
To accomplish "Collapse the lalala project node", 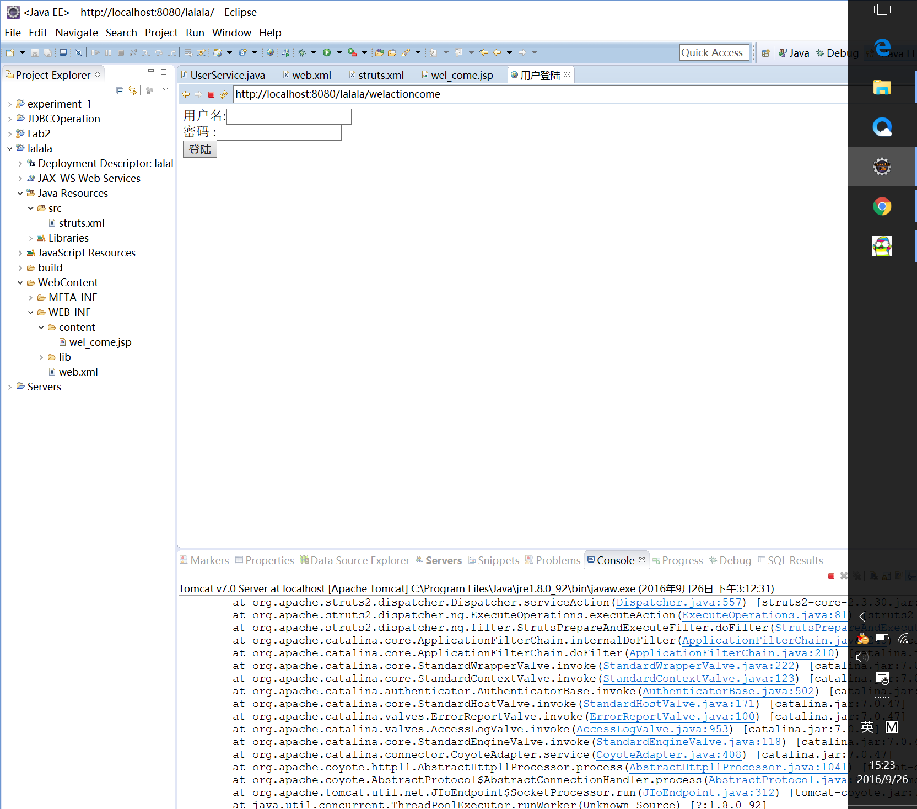I will coord(9,148).
